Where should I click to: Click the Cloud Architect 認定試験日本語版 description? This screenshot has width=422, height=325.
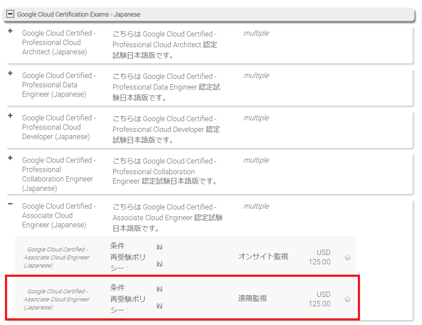(x=165, y=45)
